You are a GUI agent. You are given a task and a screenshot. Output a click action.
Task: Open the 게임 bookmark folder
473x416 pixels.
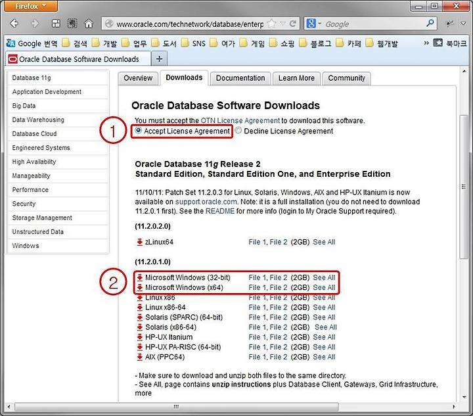coord(252,43)
